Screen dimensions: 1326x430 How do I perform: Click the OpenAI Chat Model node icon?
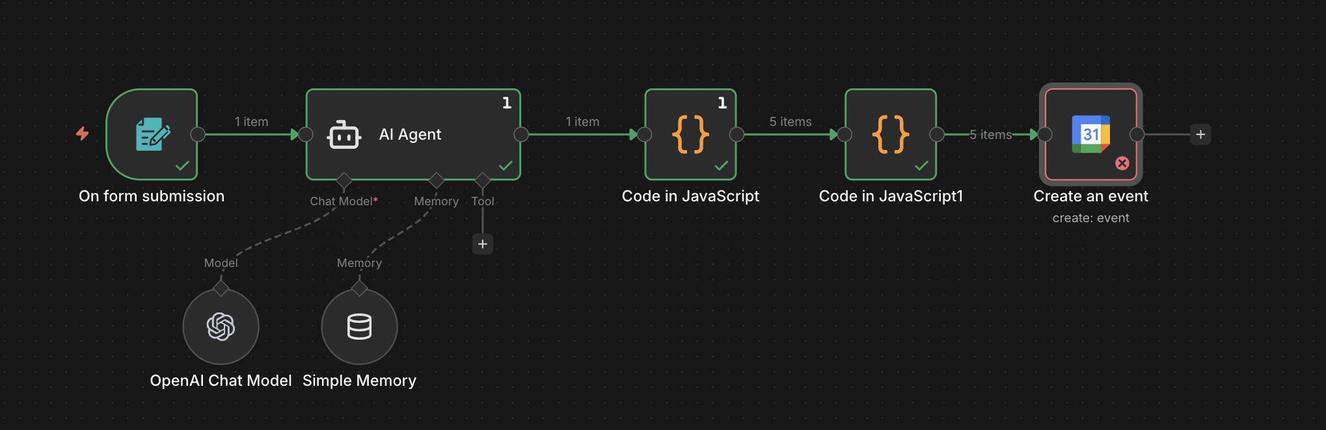tap(221, 327)
